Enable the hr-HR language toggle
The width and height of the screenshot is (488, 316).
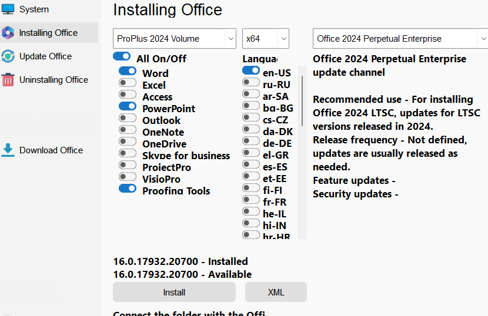251,234
